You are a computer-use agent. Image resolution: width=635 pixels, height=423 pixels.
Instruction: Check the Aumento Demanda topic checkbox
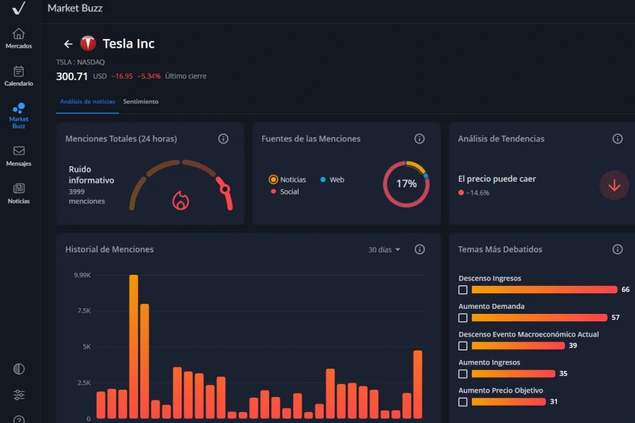pyautogui.click(x=463, y=318)
